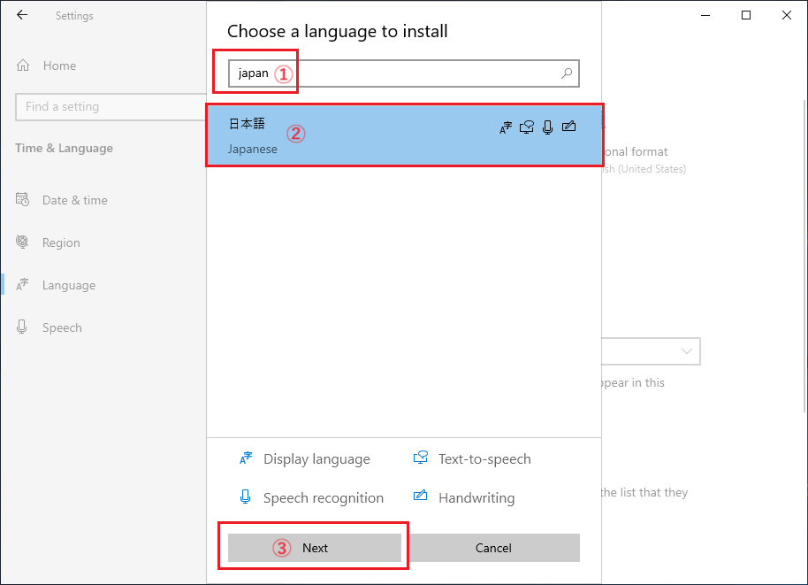Click speech recognition icon in Japanese row

coord(548,127)
